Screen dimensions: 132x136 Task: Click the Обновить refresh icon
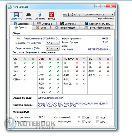[40, 15]
